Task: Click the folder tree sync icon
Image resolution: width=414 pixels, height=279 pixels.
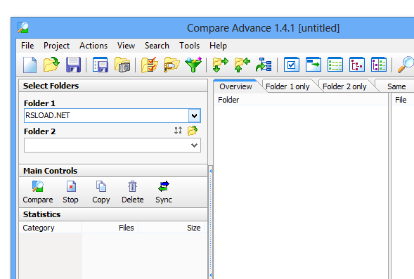Action: click(264, 65)
